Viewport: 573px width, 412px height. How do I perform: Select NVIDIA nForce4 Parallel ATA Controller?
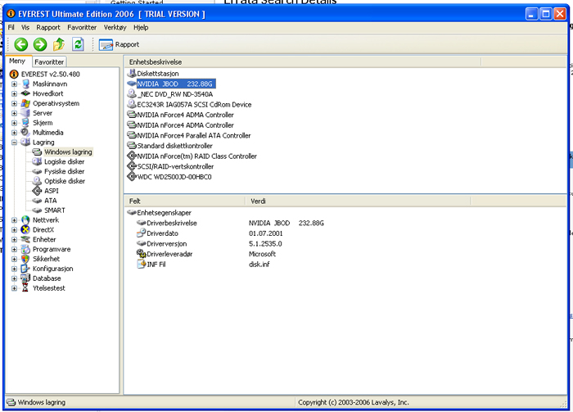[194, 136]
